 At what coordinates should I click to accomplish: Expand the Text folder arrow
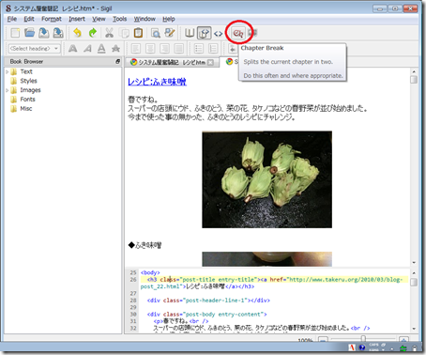coord(8,71)
